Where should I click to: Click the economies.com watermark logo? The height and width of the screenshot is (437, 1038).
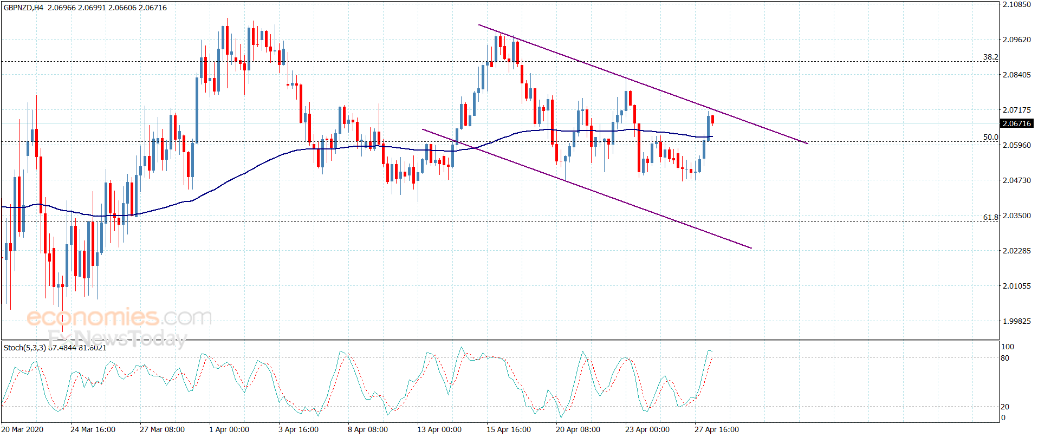pyautogui.click(x=119, y=317)
